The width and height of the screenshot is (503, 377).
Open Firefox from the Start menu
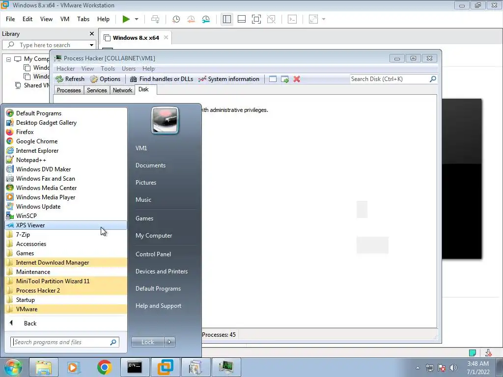[x=66, y=132]
